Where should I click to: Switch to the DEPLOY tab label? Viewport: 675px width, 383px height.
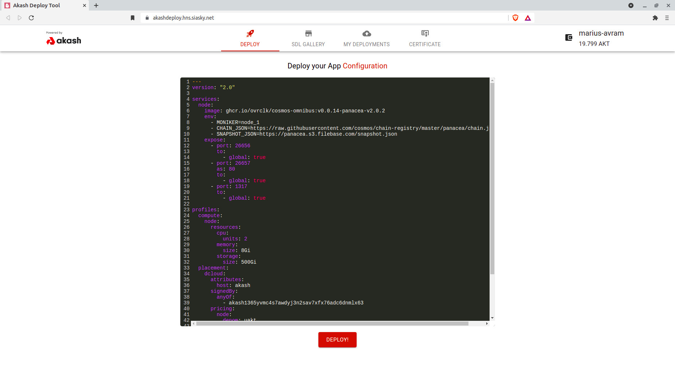pyautogui.click(x=250, y=44)
